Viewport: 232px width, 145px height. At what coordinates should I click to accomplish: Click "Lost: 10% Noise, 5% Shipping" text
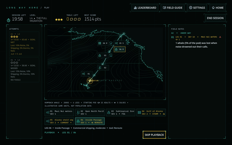coord(22,48)
